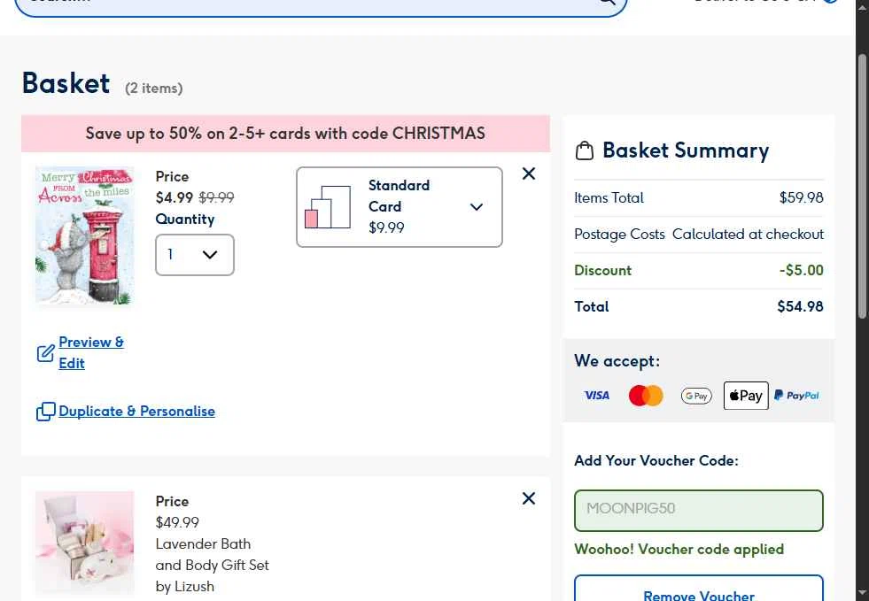The width and height of the screenshot is (869, 601).
Task: Click the PayPal logo
Action: [796, 396]
